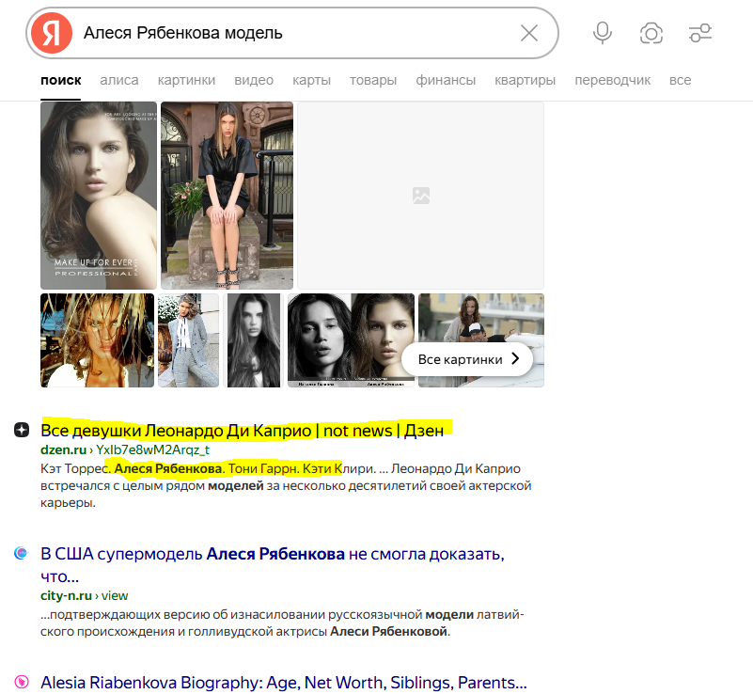Click the city-n.ru domain link
This screenshot has height=694, width=753.
click(66, 595)
